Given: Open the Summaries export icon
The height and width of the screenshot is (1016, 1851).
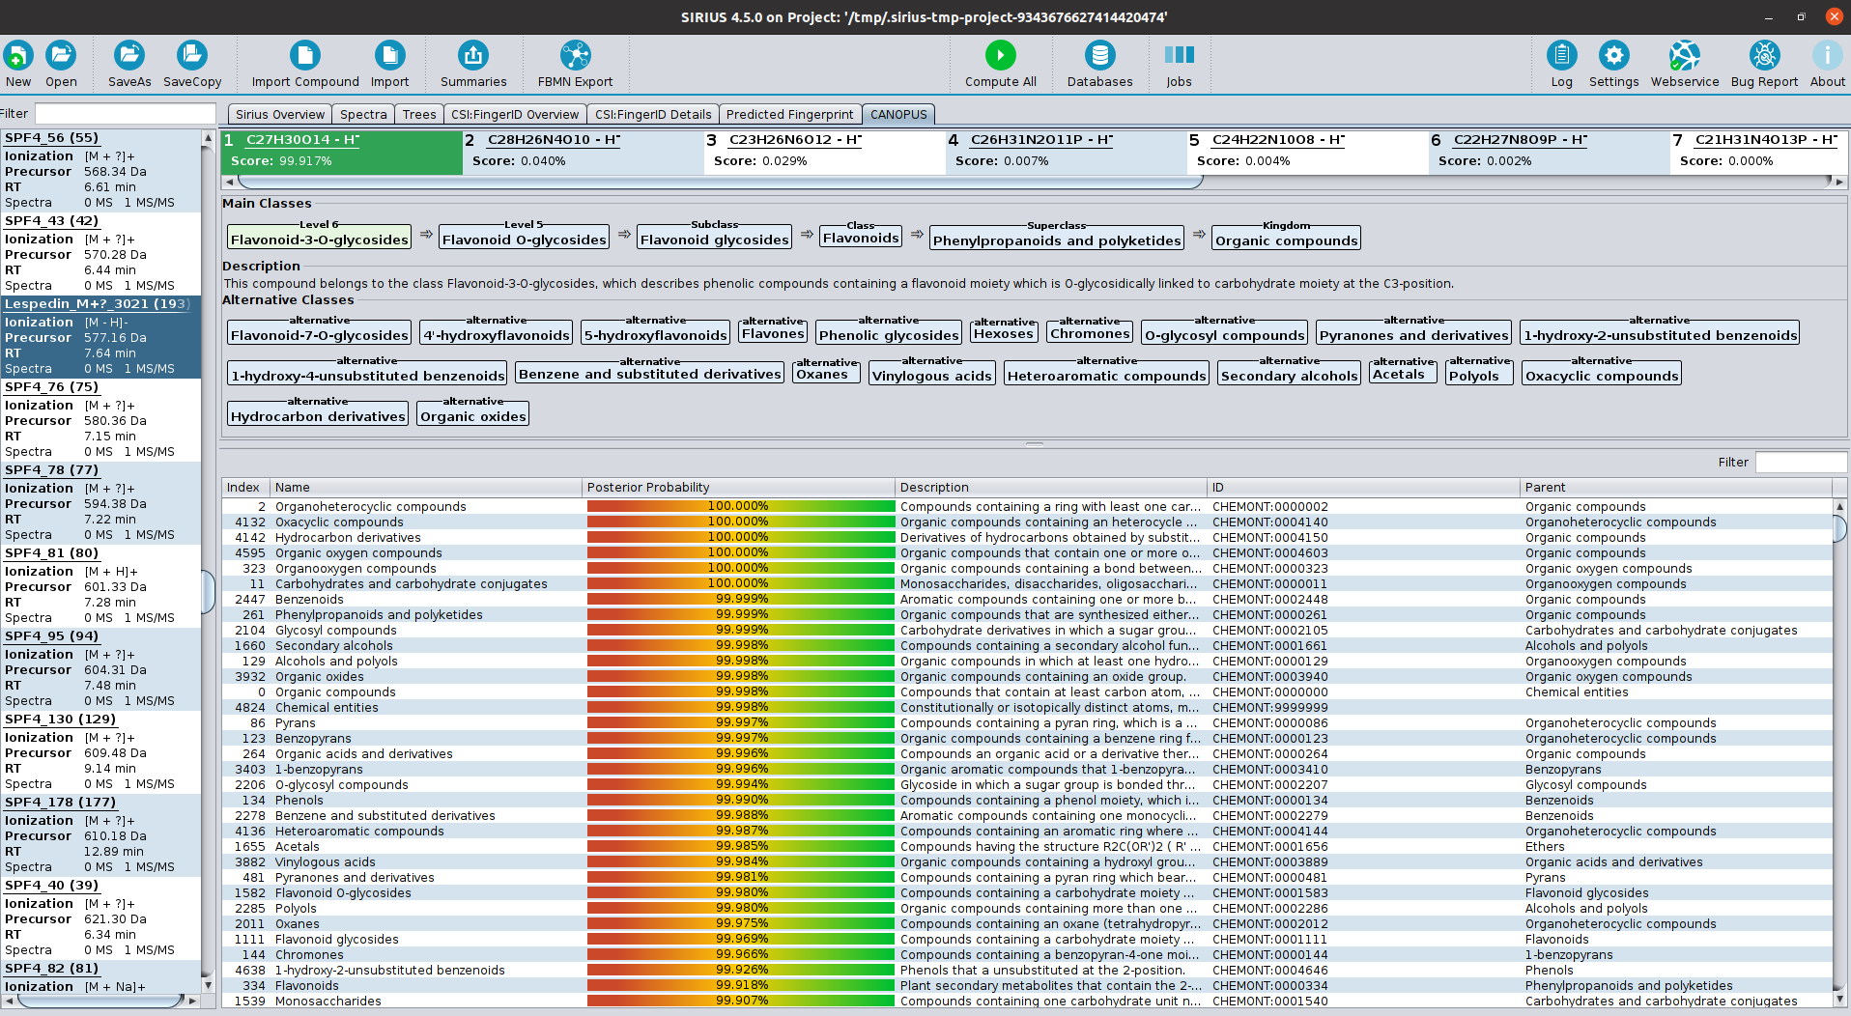Looking at the screenshot, I should click(472, 56).
